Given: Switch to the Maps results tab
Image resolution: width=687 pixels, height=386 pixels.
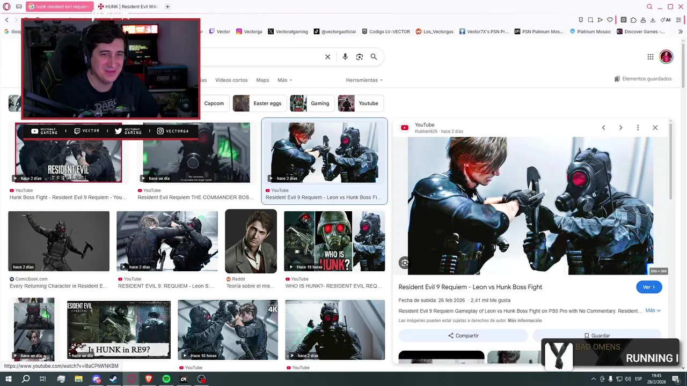Looking at the screenshot, I should tap(262, 80).
